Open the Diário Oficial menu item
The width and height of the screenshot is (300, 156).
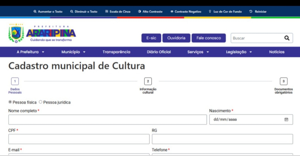159,52
